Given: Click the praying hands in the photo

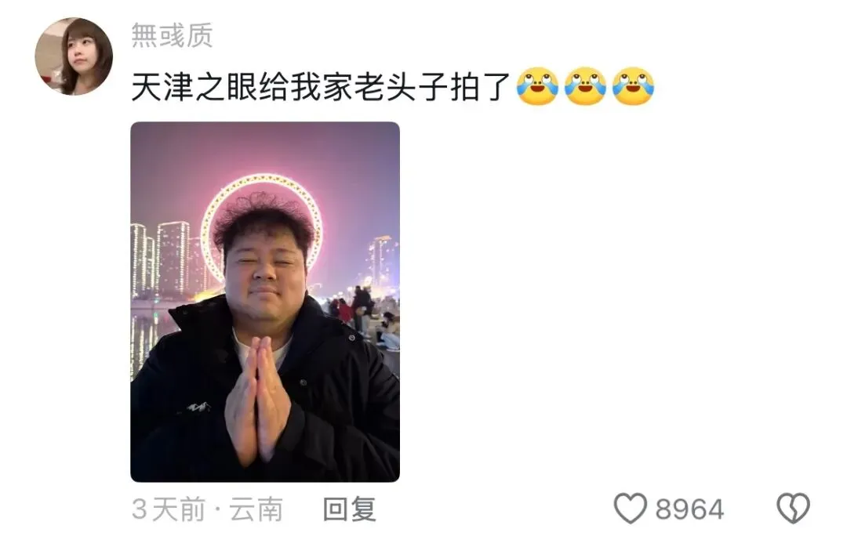Looking at the screenshot, I should click(258, 400).
